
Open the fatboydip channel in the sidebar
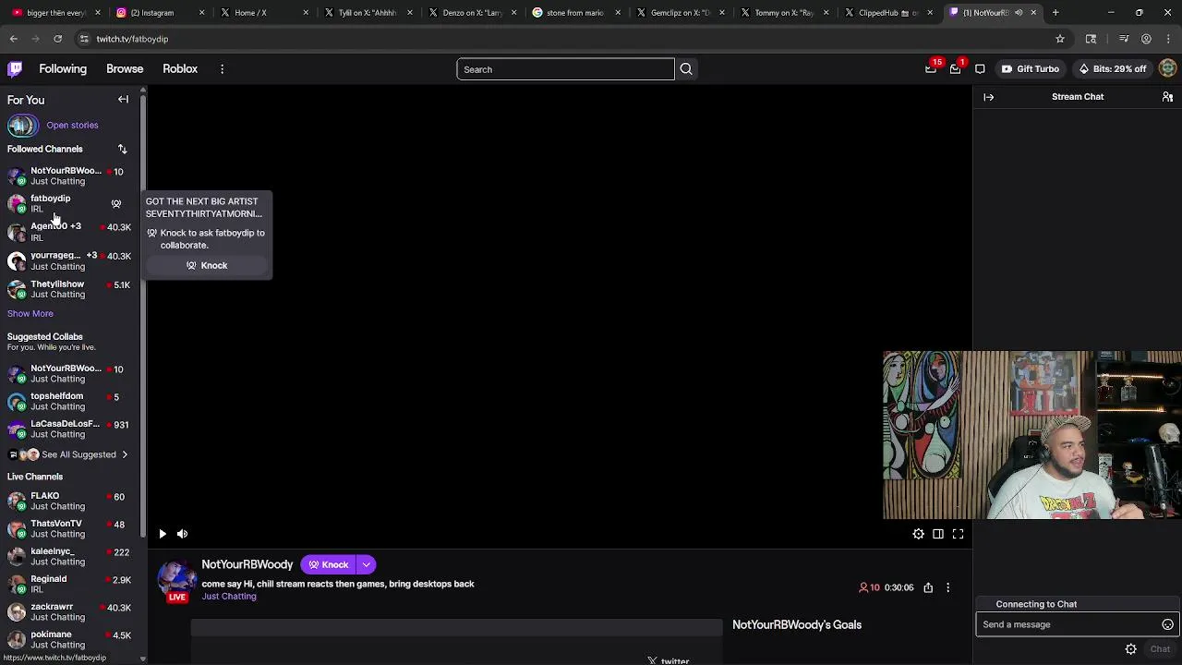pos(69,203)
